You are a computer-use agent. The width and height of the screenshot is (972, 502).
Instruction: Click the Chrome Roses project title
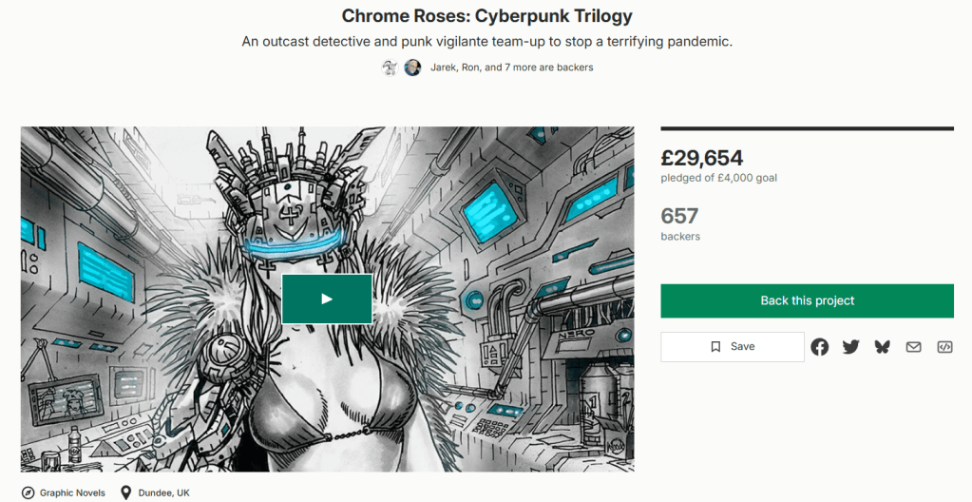coord(486,15)
